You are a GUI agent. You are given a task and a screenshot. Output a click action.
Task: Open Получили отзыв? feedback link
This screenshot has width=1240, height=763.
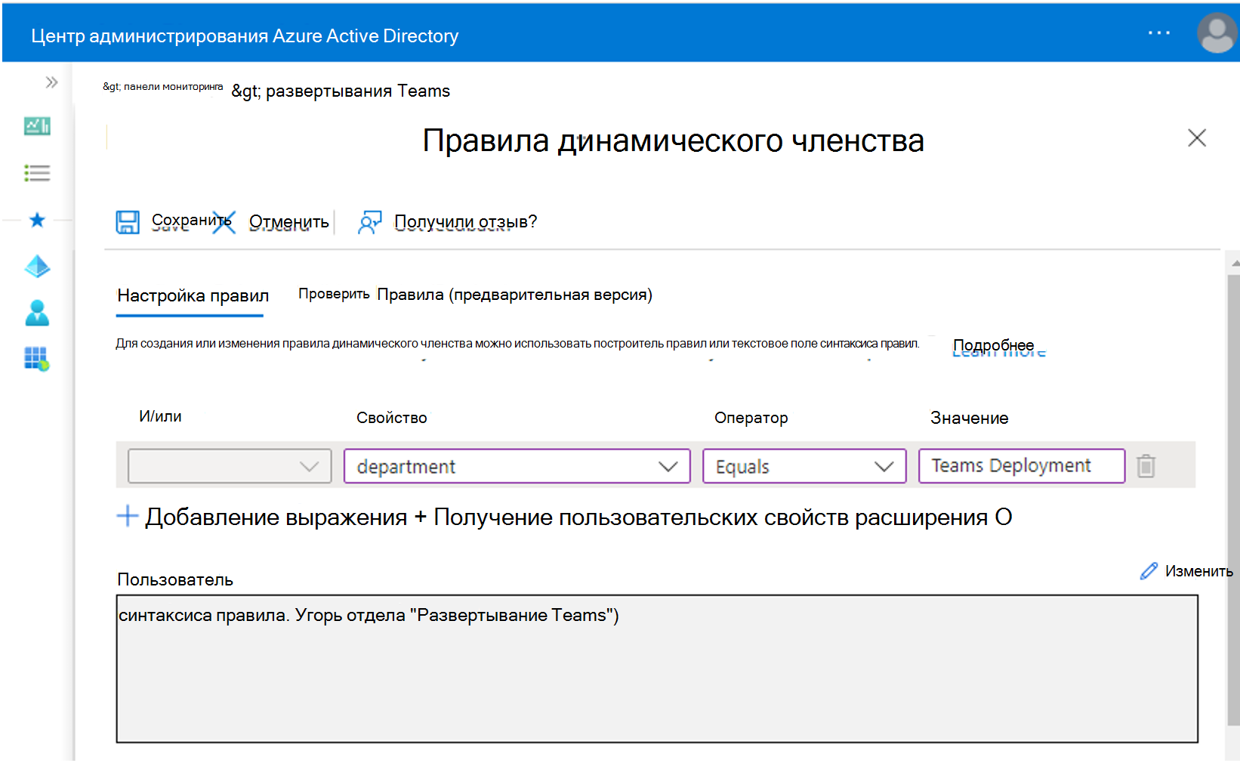coord(465,222)
